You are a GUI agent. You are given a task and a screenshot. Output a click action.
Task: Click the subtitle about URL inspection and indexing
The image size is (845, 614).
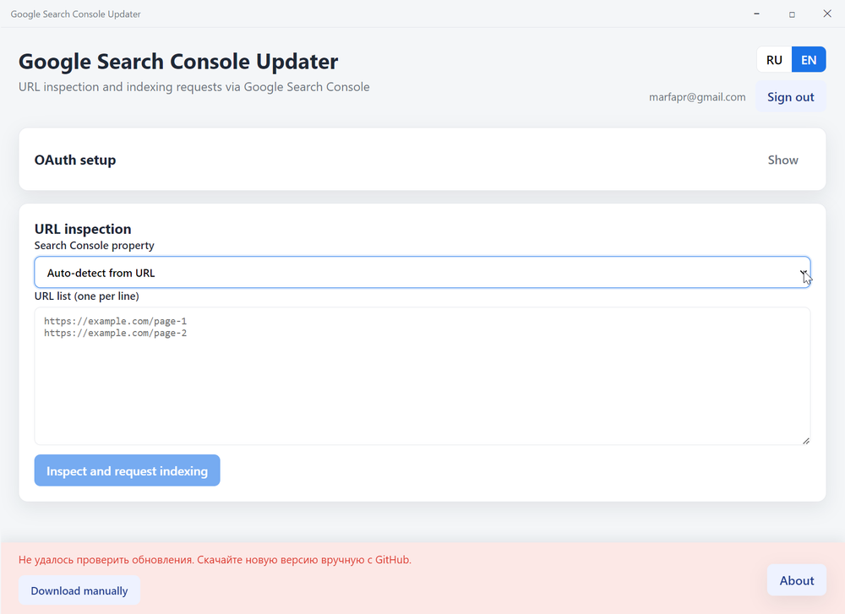194,87
